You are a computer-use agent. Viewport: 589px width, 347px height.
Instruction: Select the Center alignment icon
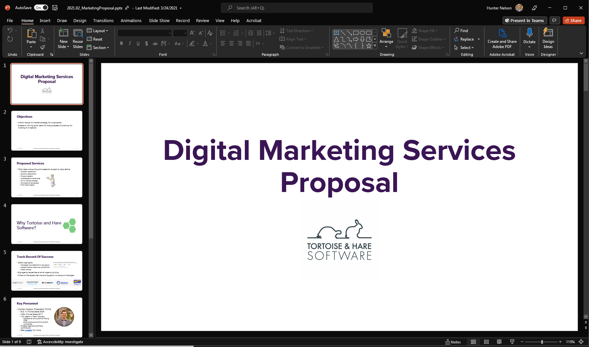(x=231, y=43)
